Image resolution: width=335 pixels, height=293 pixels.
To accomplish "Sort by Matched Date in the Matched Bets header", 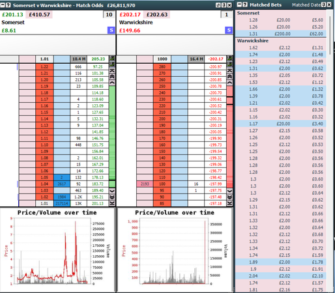I will point(306,5).
